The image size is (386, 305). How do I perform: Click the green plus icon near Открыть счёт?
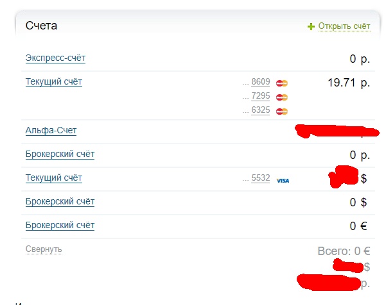pyautogui.click(x=311, y=26)
